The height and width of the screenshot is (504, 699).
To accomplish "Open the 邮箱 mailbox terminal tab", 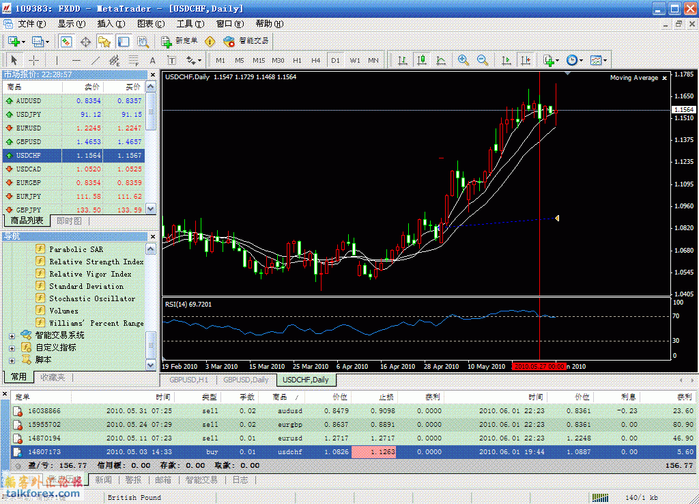I will tap(163, 479).
